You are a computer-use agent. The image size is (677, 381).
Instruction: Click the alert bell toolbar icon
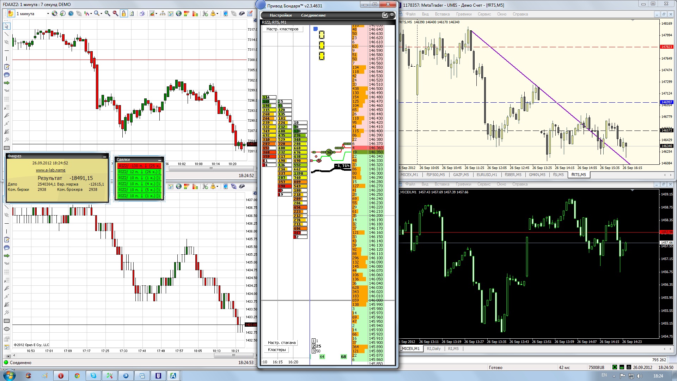click(213, 13)
